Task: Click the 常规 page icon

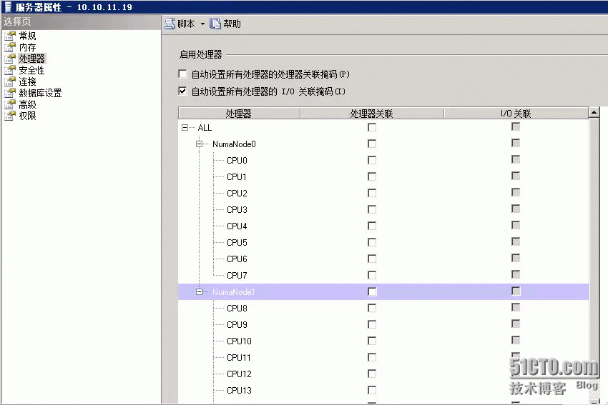Action: [x=10, y=36]
